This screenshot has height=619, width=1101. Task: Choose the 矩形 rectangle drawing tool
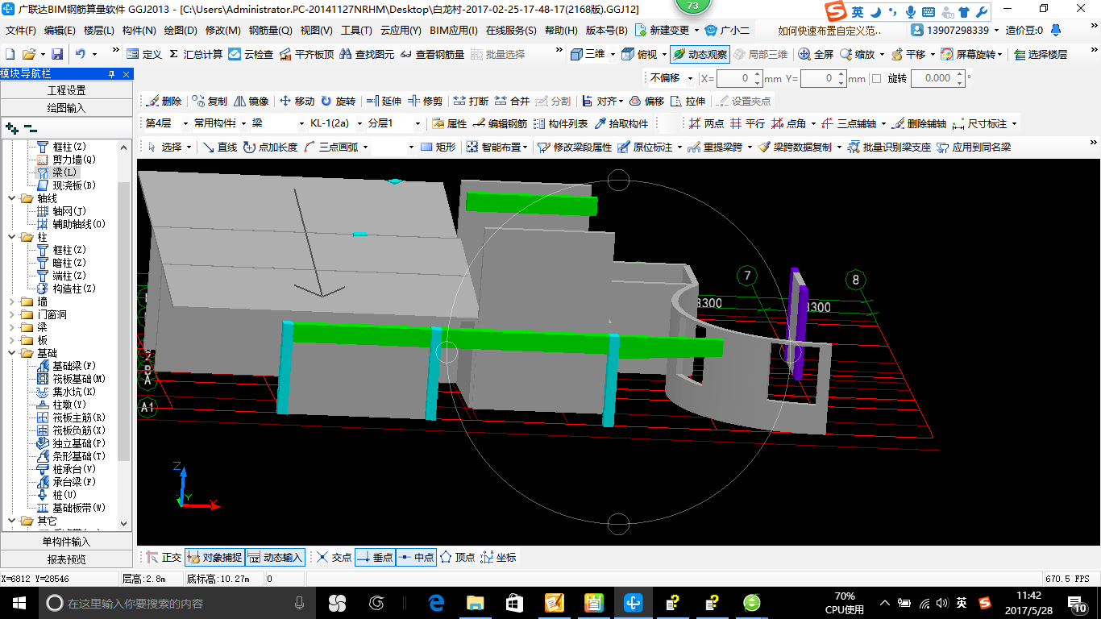click(438, 147)
